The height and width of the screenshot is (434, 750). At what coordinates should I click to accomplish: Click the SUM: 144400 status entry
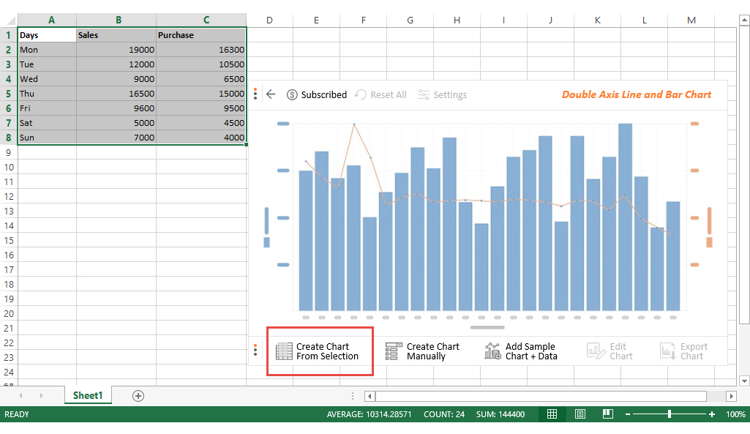click(500, 414)
